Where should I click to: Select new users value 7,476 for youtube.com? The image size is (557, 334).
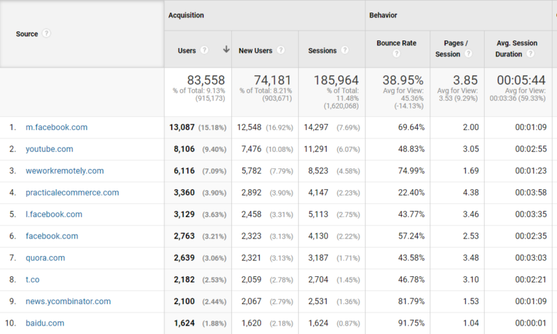[x=251, y=149]
